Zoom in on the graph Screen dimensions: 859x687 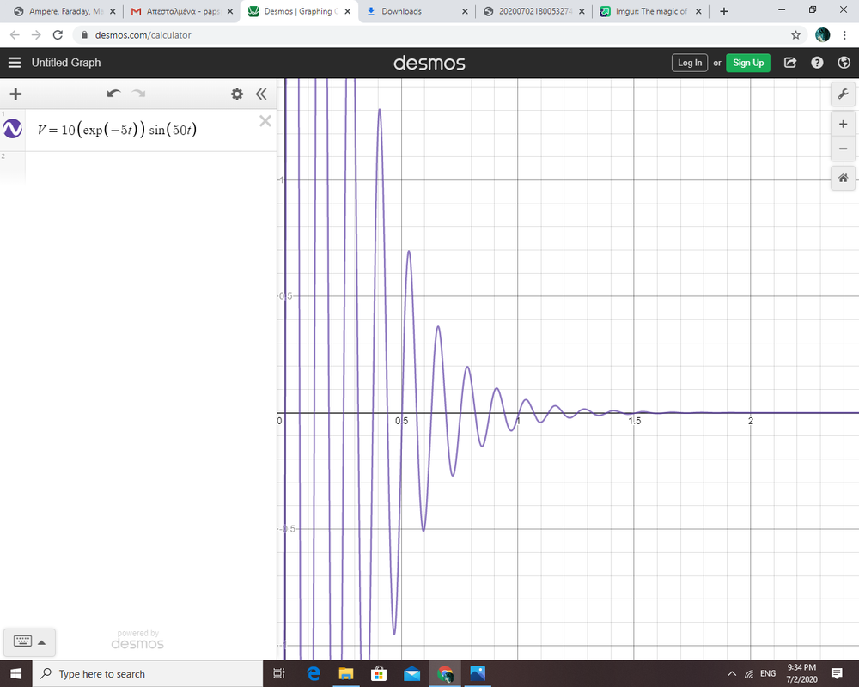(844, 125)
